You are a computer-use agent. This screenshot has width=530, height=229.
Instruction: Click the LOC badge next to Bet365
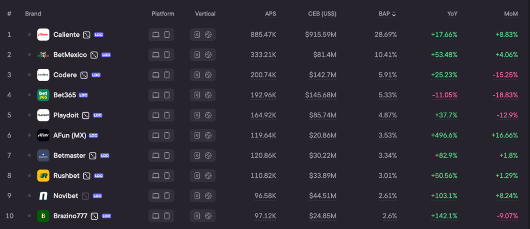click(x=83, y=95)
